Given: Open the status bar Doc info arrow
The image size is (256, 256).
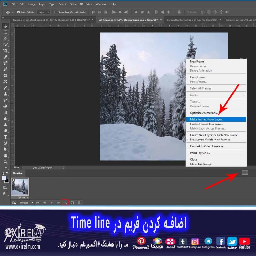Looking at the screenshot, I should (x=64, y=168).
